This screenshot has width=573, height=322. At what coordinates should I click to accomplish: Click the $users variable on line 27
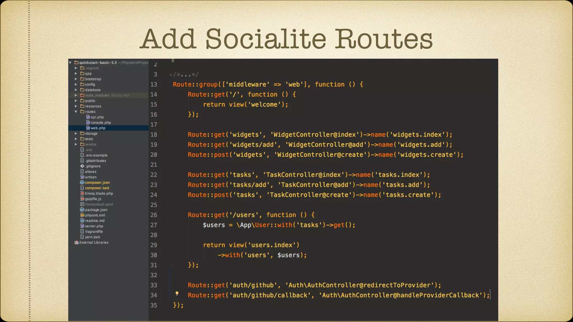(x=214, y=225)
